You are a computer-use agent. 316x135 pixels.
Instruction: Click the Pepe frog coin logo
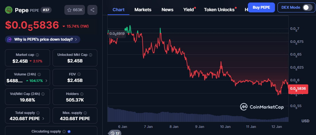point(9,10)
